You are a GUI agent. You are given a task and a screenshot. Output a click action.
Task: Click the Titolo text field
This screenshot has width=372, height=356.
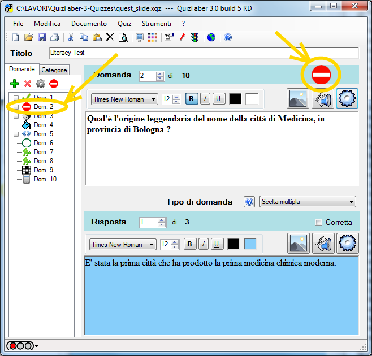pyautogui.click(x=204, y=53)
